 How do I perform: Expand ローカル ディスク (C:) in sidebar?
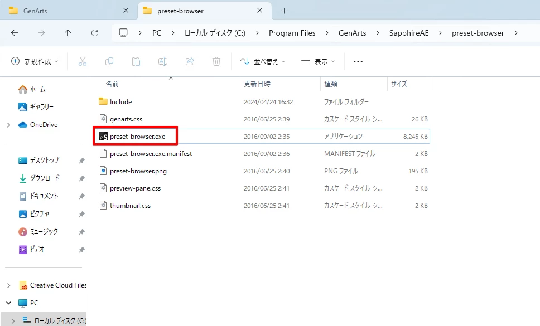(x=13, y=321)
